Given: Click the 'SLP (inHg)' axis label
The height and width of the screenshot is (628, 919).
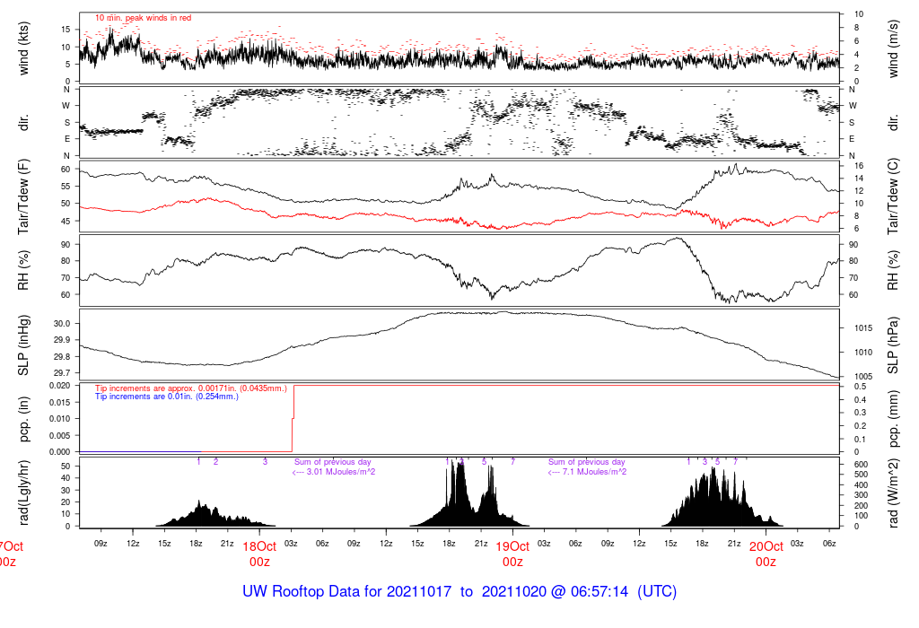Looking at the screenshot, I should [x=23, y=345].
